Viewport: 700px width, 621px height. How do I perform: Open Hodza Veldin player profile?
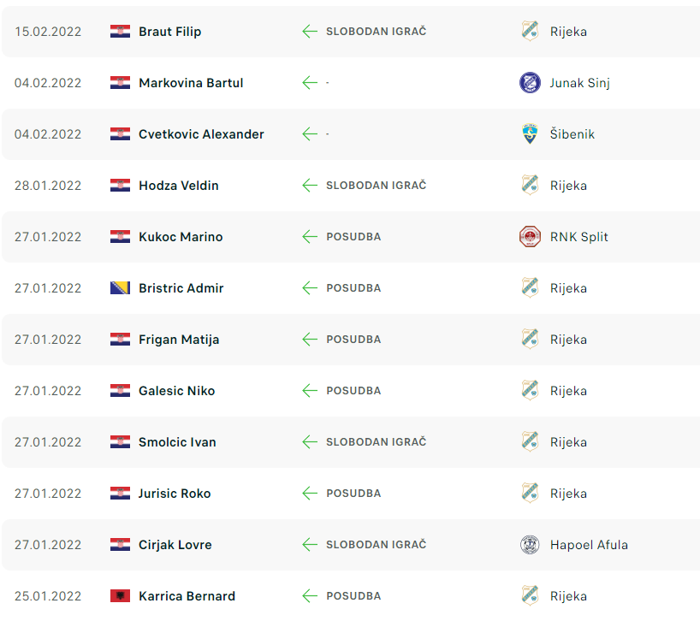pos(178,186)
